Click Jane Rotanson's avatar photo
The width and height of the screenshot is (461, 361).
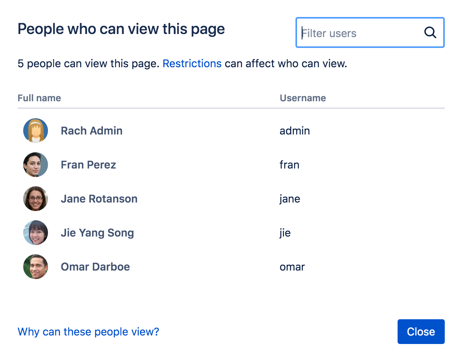36,199
